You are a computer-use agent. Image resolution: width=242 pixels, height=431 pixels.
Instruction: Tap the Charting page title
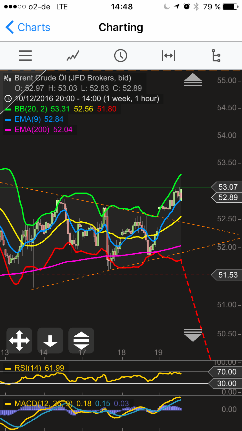[x=121, y=27]
